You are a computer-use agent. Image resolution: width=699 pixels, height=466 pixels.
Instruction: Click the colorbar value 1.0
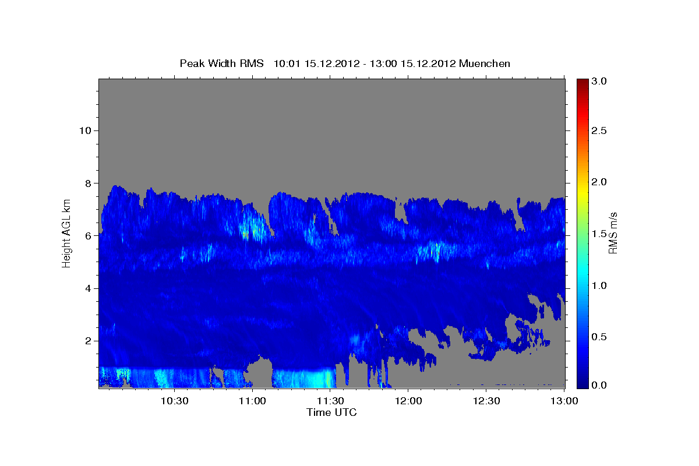pyautogui.click(x=600, y=285)
